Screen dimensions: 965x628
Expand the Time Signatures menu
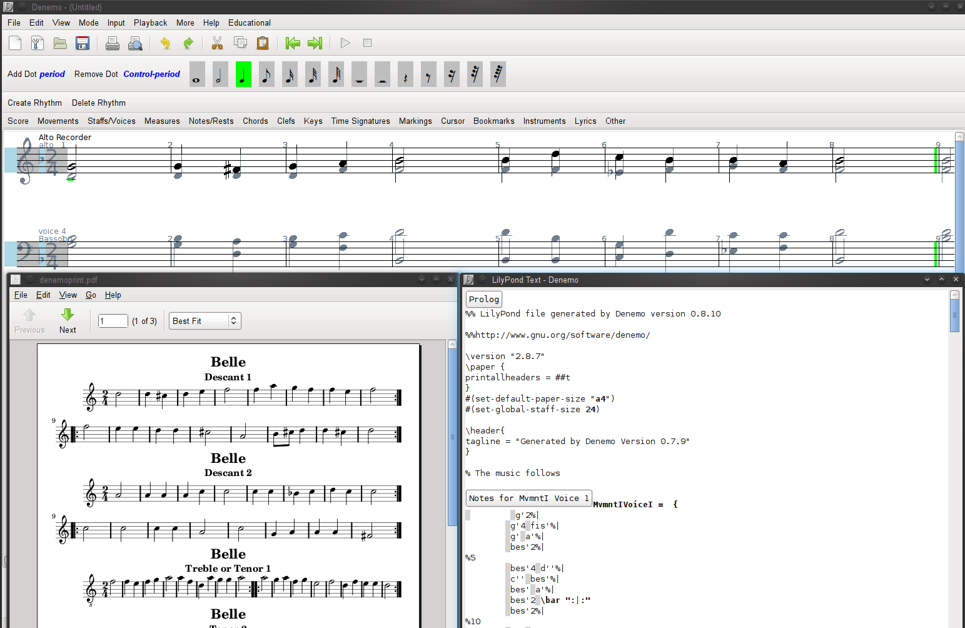(360, 121)
